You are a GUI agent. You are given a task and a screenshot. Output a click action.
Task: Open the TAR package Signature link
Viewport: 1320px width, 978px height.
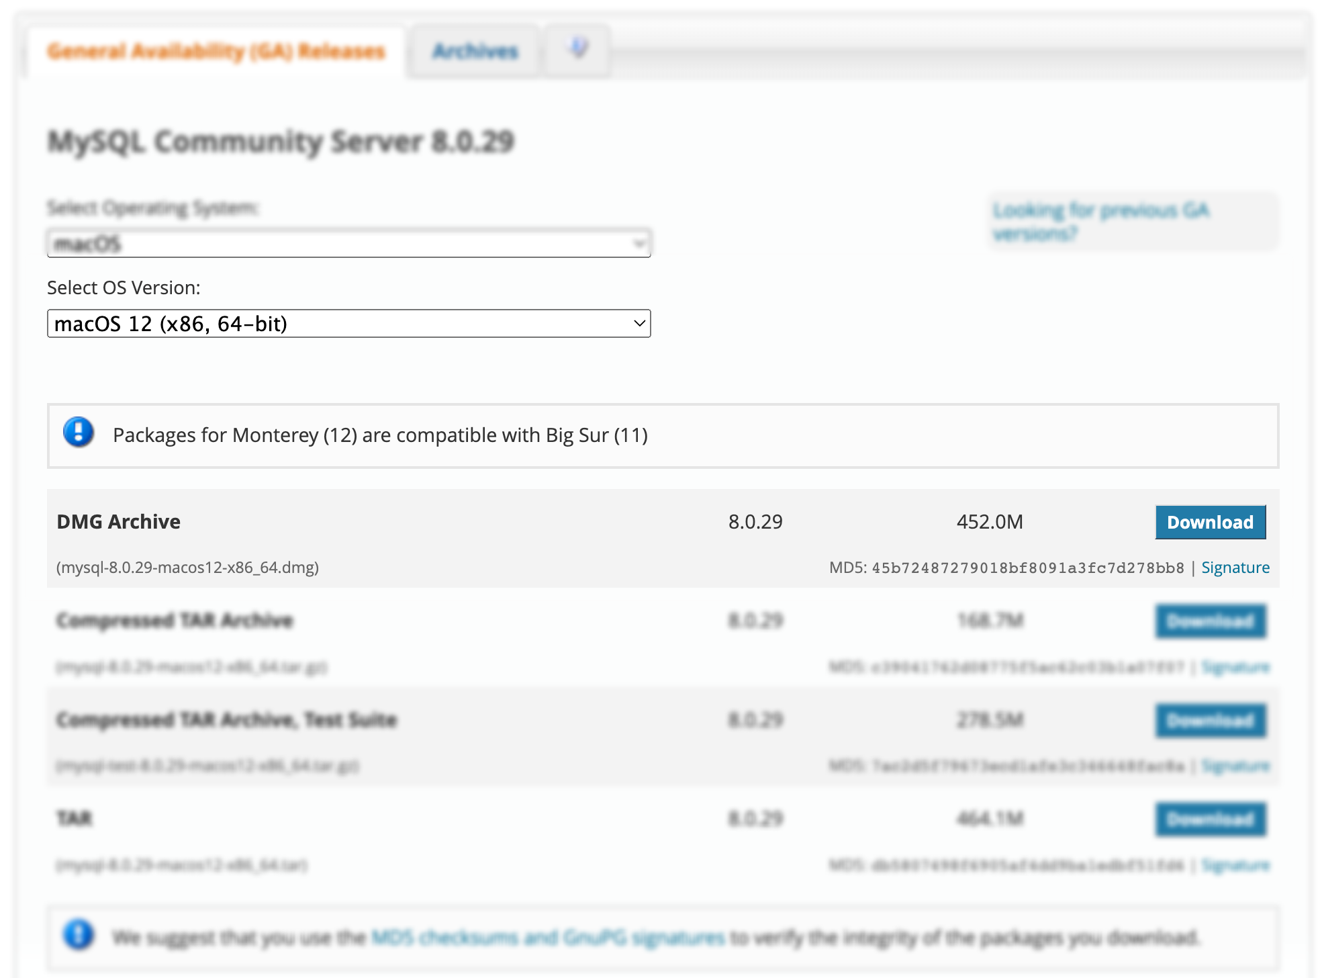(x=1235, y=865)
